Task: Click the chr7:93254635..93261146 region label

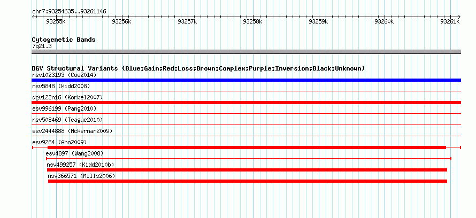Action: tap(69, 12)
